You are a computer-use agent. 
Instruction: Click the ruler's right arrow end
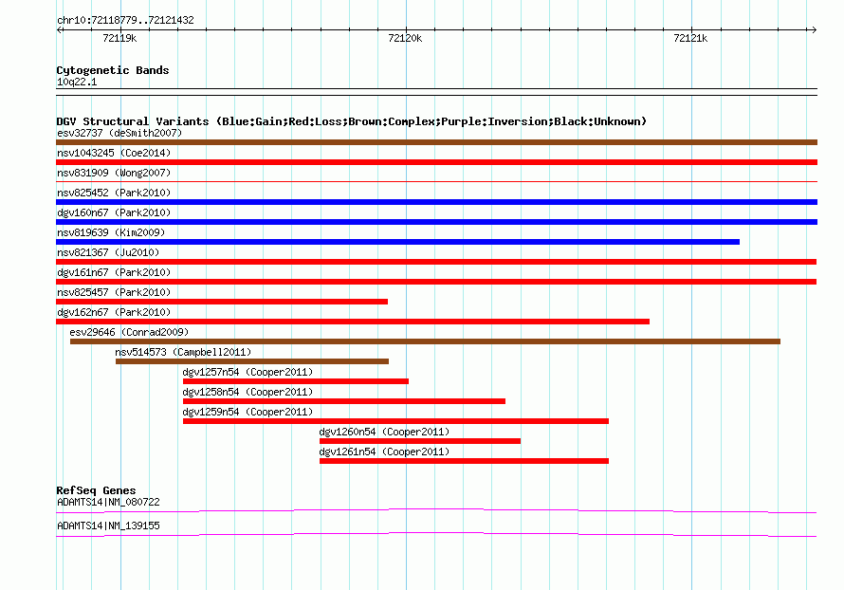click(814, 30)
